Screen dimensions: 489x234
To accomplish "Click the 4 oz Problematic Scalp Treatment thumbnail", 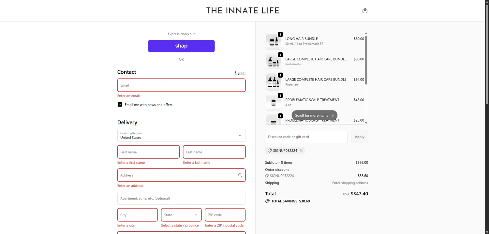I will [x=274, y=102].
